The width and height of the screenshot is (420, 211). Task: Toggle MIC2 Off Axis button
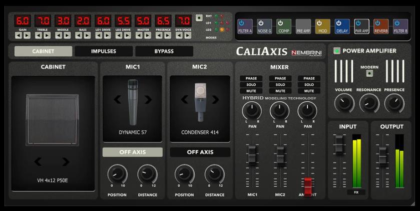pos(200,152)
